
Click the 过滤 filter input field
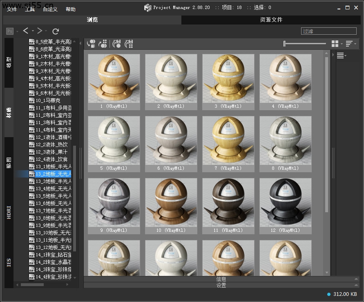pyautogui.click(x=328, y=31)
